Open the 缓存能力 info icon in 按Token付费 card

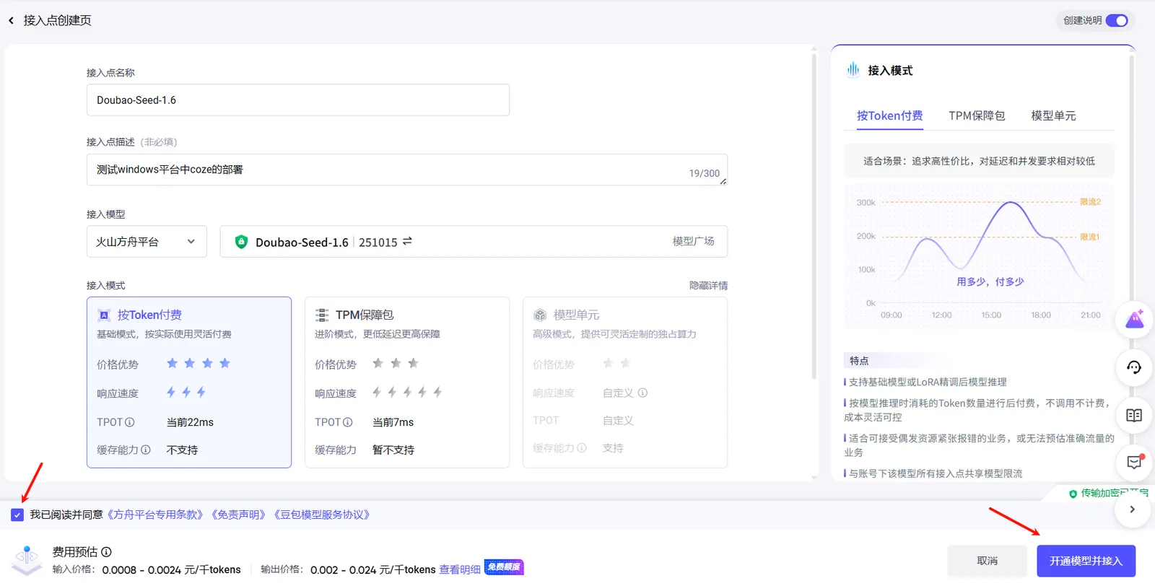(x=146, y=450)
